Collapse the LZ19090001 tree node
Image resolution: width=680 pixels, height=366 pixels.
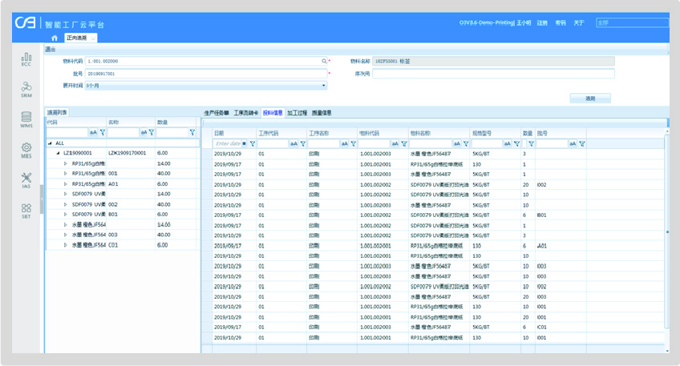pyautogui.click(x=58, y=153)
